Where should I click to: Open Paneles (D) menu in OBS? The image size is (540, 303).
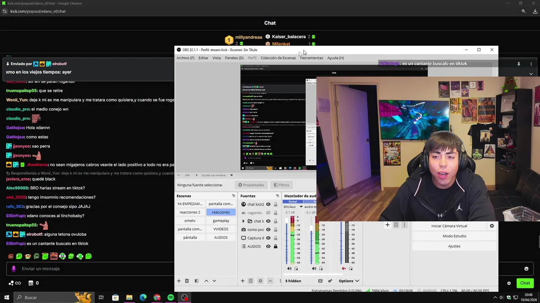(x=234, y=58)
